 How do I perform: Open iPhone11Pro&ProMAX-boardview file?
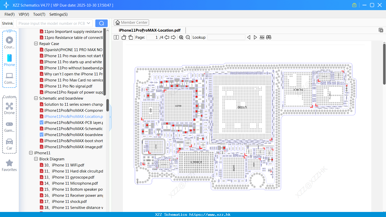(71, 135)
